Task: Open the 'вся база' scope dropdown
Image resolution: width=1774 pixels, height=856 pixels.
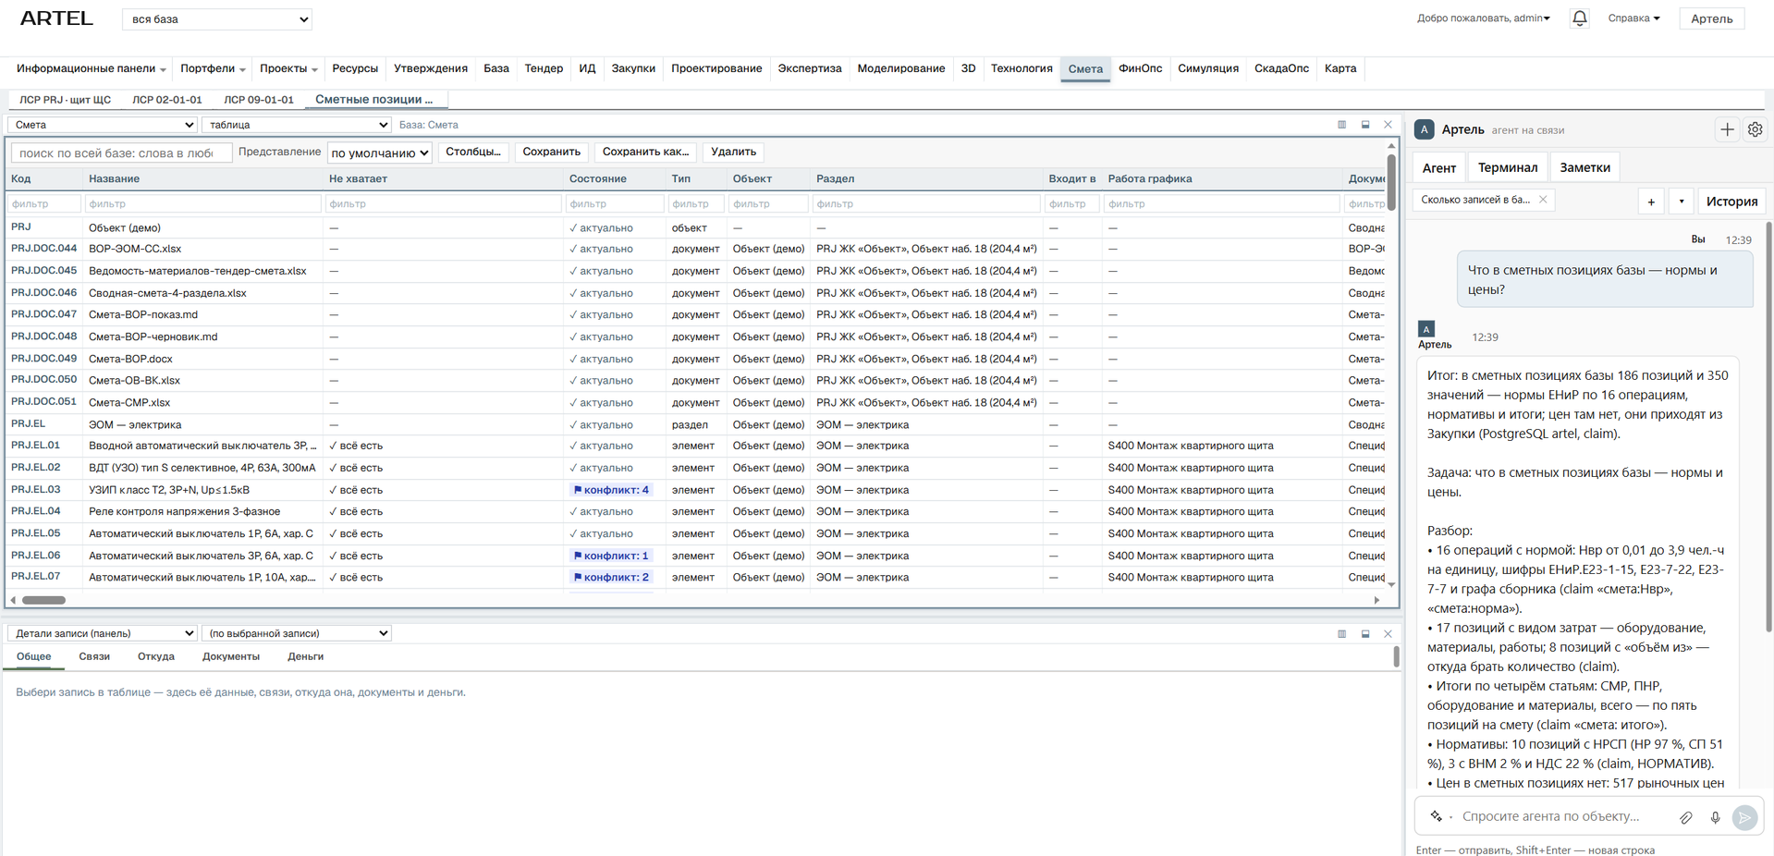Action: click(x=216, y=18)
